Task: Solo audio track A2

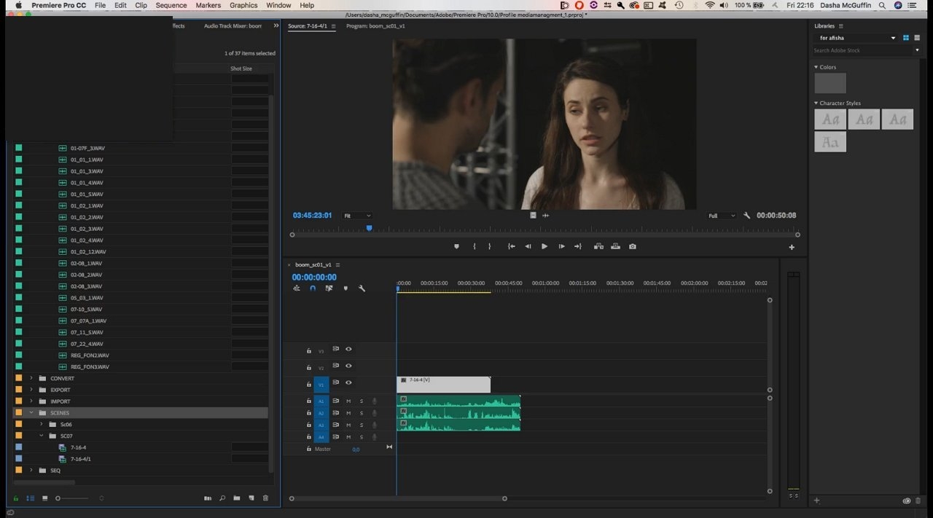Action: point(361,413)
